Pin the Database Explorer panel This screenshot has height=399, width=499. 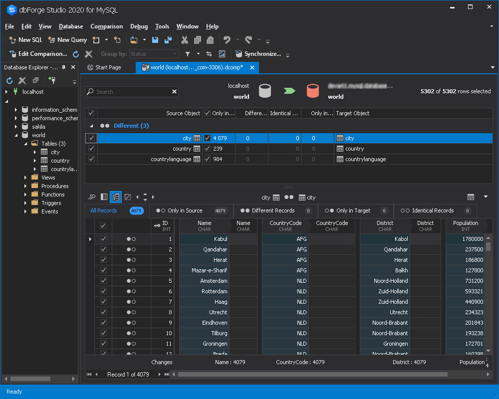[64, 67]
